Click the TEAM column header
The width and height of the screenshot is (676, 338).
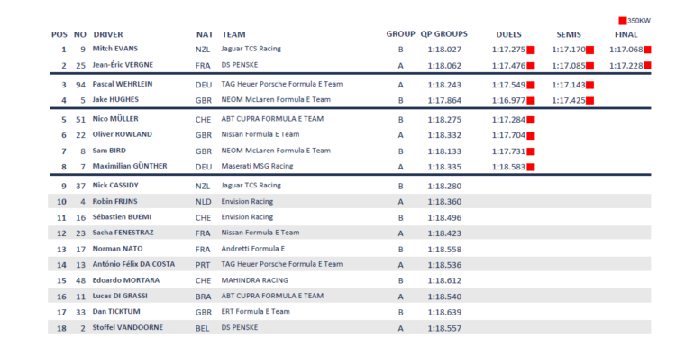click(233, 34)
